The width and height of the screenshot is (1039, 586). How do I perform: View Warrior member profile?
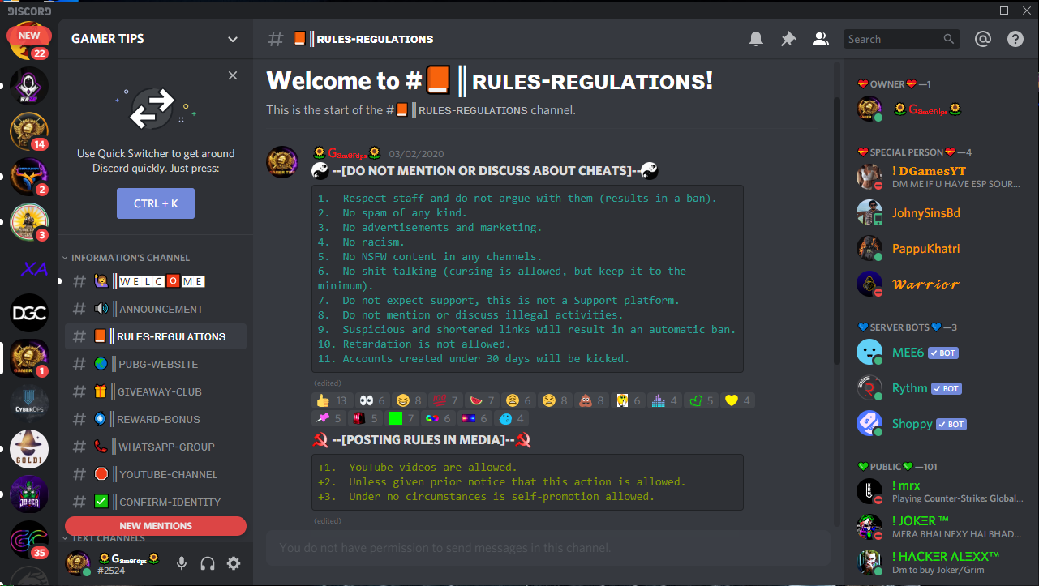[941, 284]
